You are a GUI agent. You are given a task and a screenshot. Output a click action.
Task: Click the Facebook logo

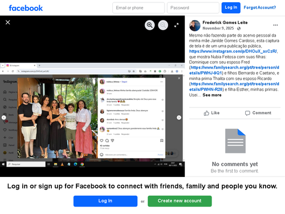[x=26, y=8]
